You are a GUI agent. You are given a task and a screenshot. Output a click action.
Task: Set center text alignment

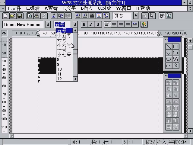[x=114, y=24]
